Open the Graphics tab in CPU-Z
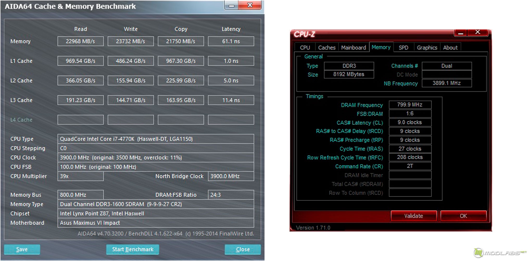This screenshot has width=530, height=261. click(x=427, y=48)
